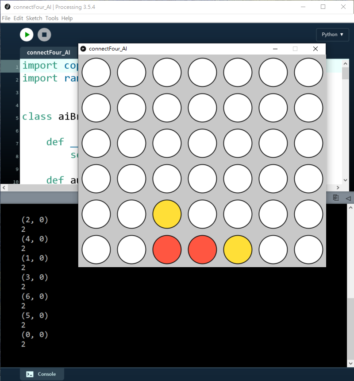Screen dimensions: 354x381
Task: Click the console scrollbar up arrow
Action: click(x=350, y=207)
